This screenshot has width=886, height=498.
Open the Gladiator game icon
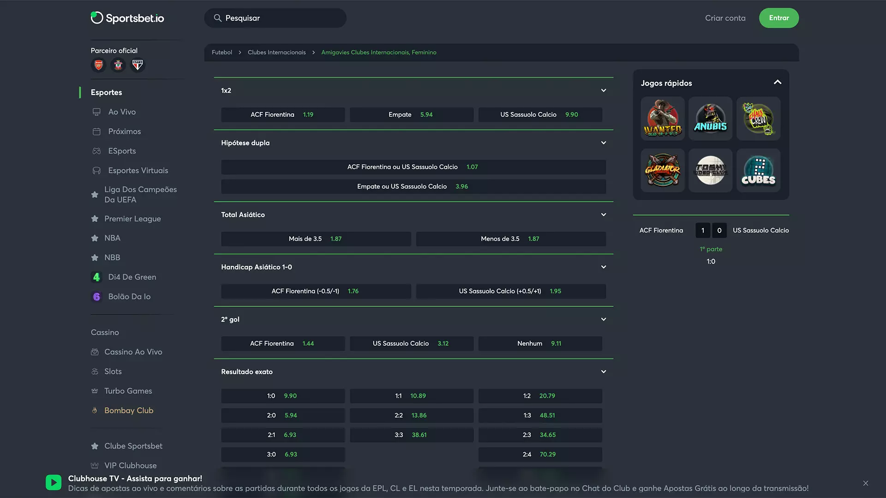pyautogui.click(x=662, y=170)
